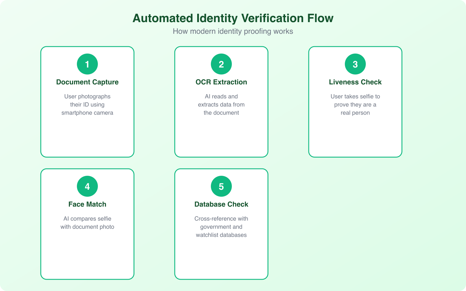Click the OCR Extraction heading
Image resolution: width=466 pixels, height=291 pixels.
click(x=221, y=82)
